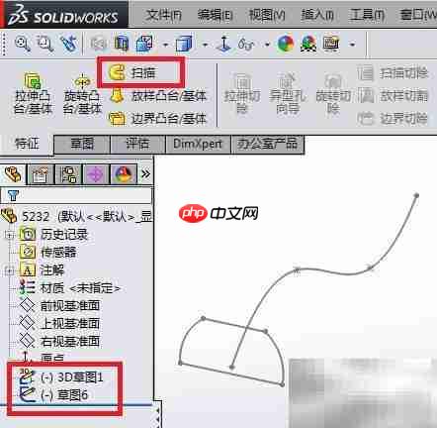Open the 插入 (Insert) menu
The height and width of the screenshot is (428, 437).
pos(317,15)
